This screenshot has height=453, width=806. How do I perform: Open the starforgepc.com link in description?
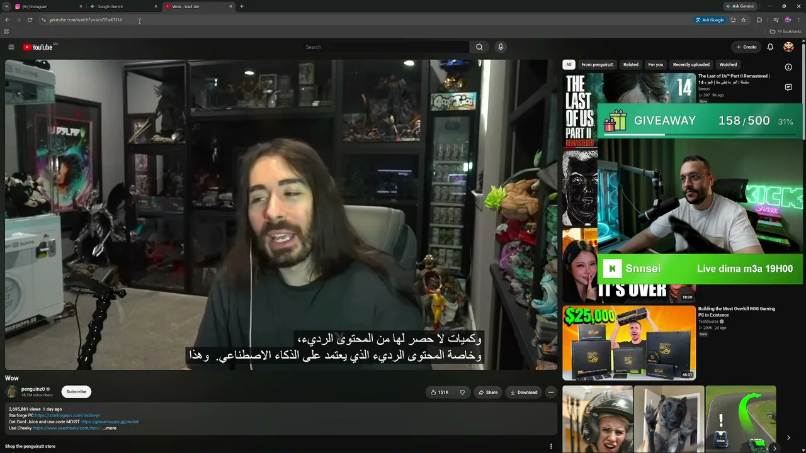click(67, 416)
